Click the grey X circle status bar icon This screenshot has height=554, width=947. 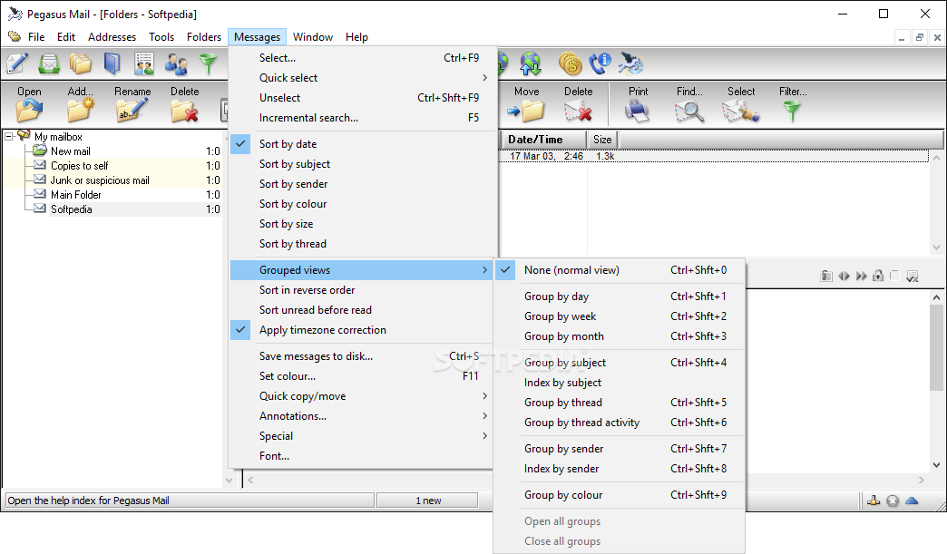point(893,501)
